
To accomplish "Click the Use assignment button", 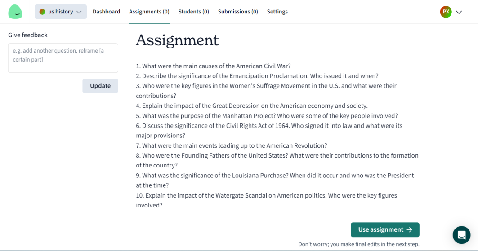I will [385, 230].
